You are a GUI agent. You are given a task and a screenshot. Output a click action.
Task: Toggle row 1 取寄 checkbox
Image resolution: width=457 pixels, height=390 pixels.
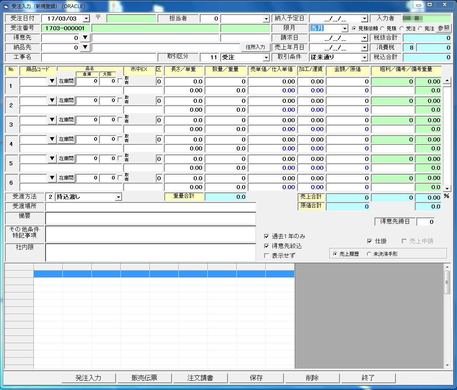coord(120,81)
